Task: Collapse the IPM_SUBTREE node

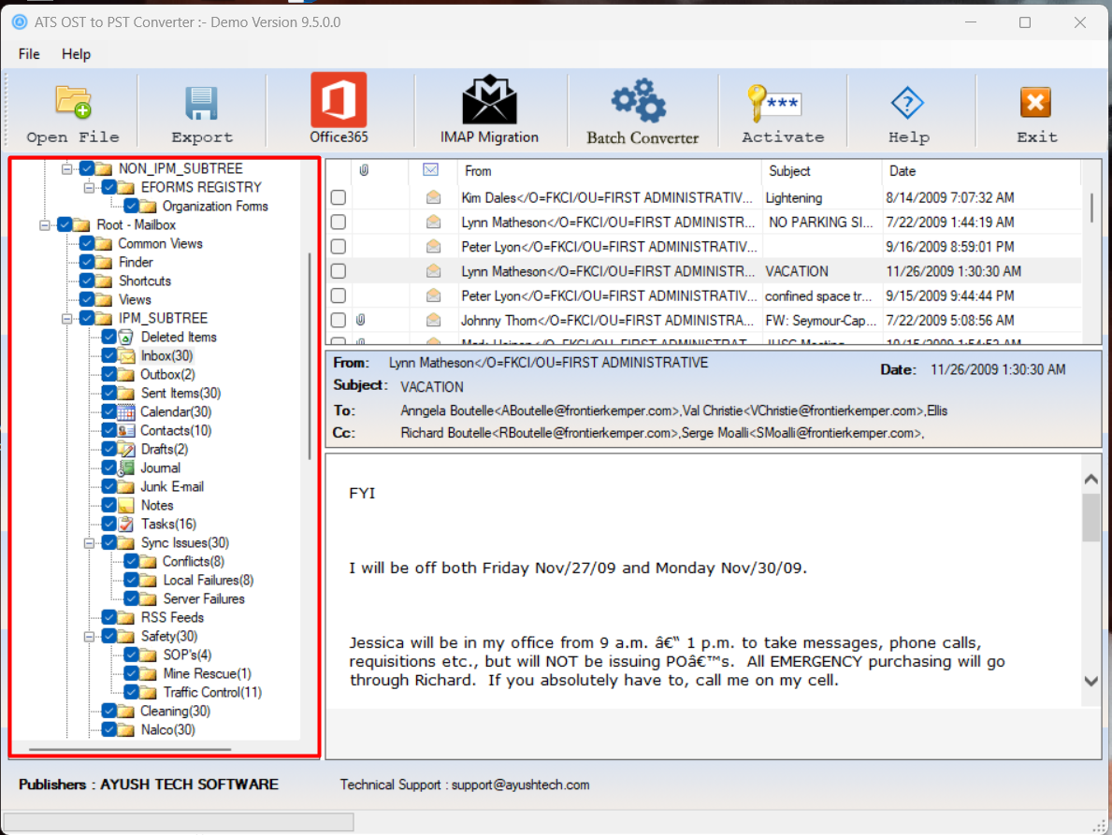Action: click(66, 319)
